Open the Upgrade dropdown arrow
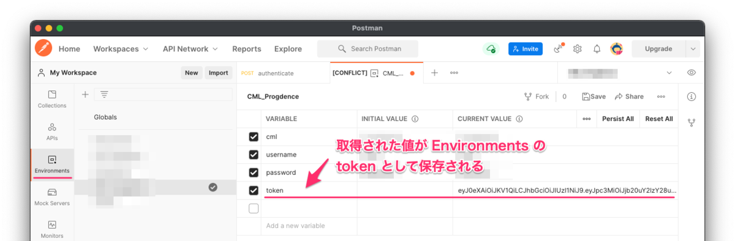Viewport: 735px width, 241px height. pos(693,49)
